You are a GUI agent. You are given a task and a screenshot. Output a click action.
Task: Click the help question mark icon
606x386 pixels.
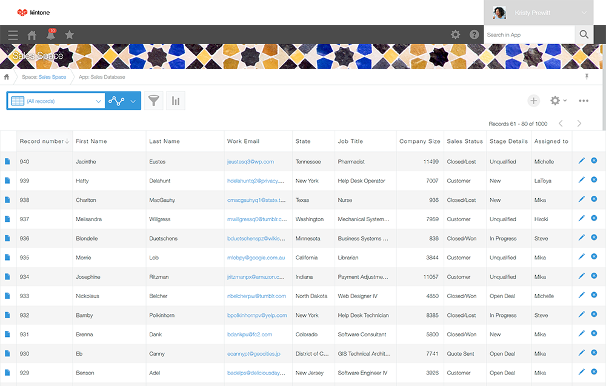474,35
